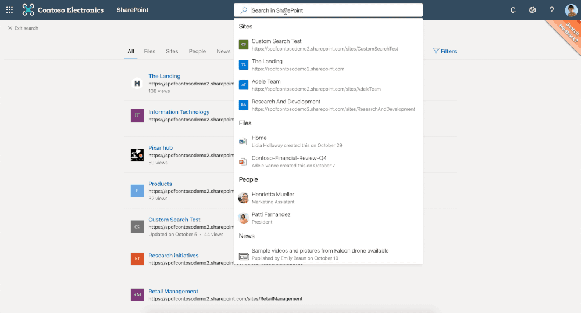The width and height of the screenshot is (581, 313).
Task: Select Research And Development suggestion
Action: tap(328, 105)
